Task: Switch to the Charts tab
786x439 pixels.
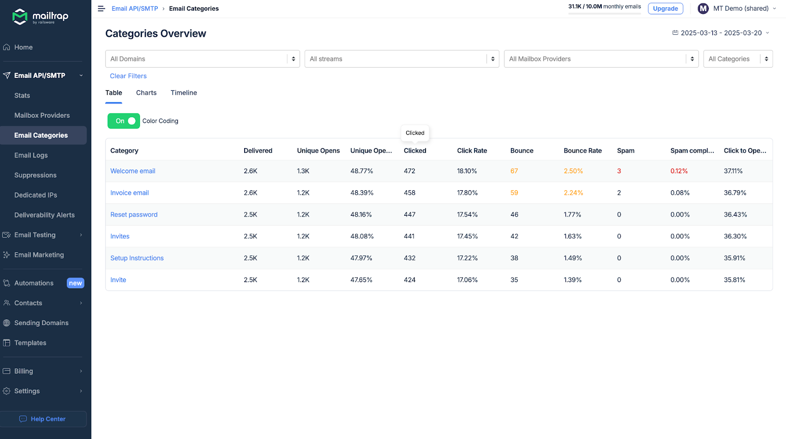Action: pyautogui.click(x=146, y=93)
